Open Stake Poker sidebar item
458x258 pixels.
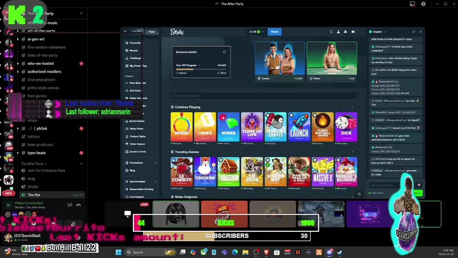(x=135, y=129)
